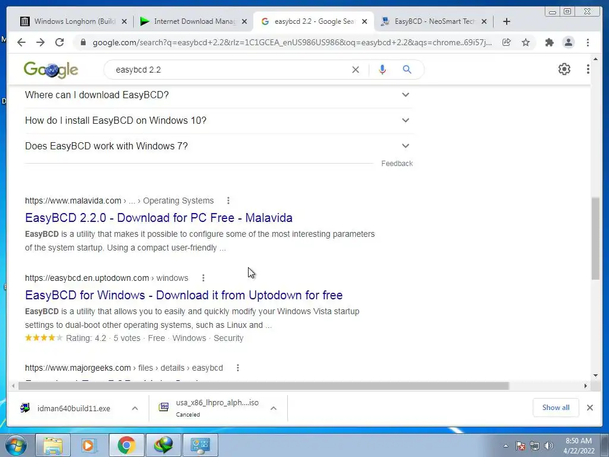Viewport: 609px width, 457px height.
Task: Open the Chrome extensions puzzle icon
Action: coord(549,42)
